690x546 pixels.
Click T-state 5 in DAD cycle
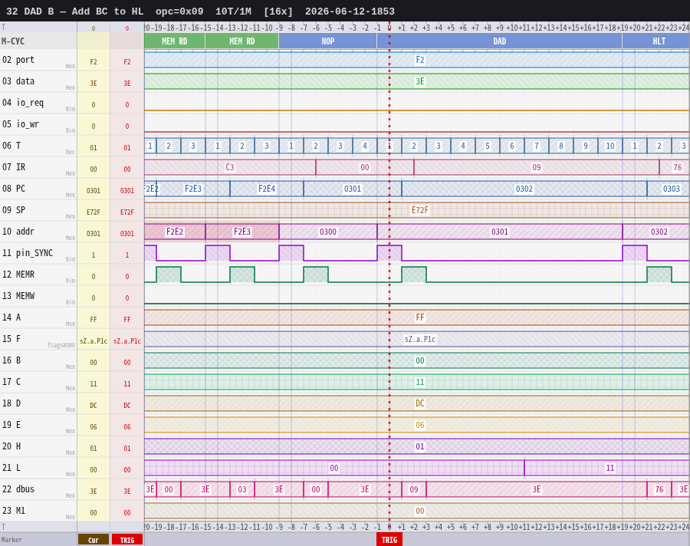(x=487, y=146)
